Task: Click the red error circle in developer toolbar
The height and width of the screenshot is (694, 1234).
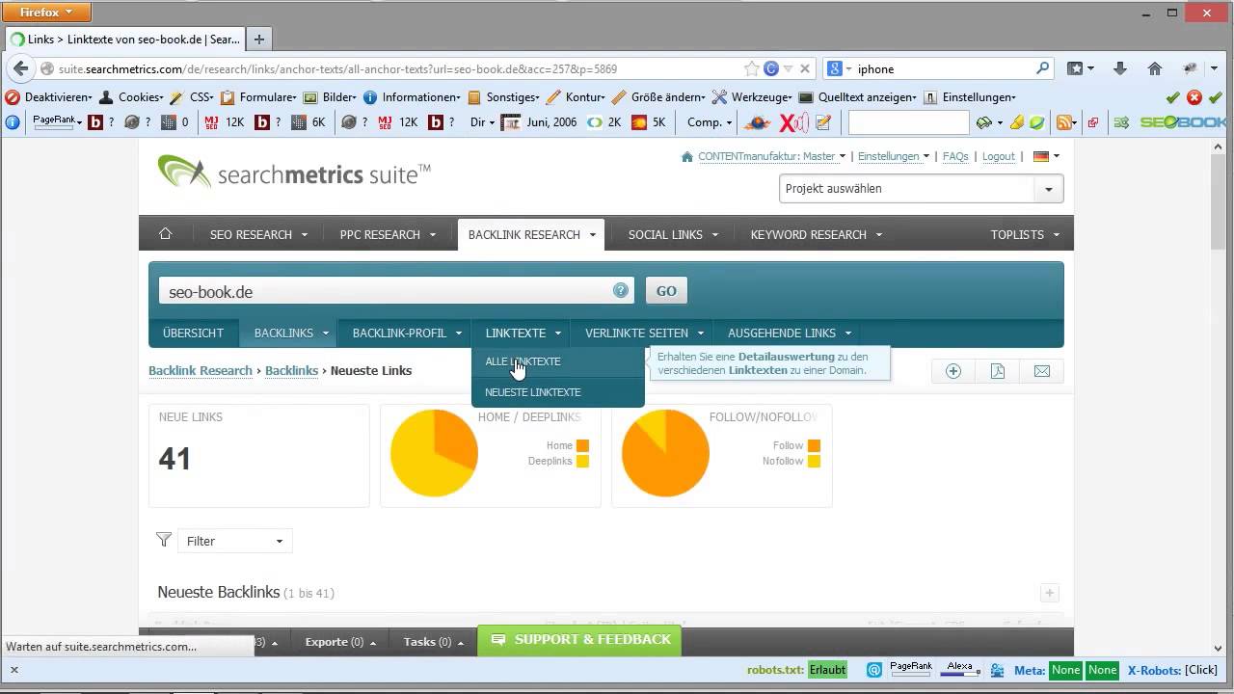Action: (1194, 97)
